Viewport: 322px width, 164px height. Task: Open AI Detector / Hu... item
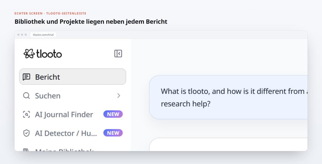(72, 133)
